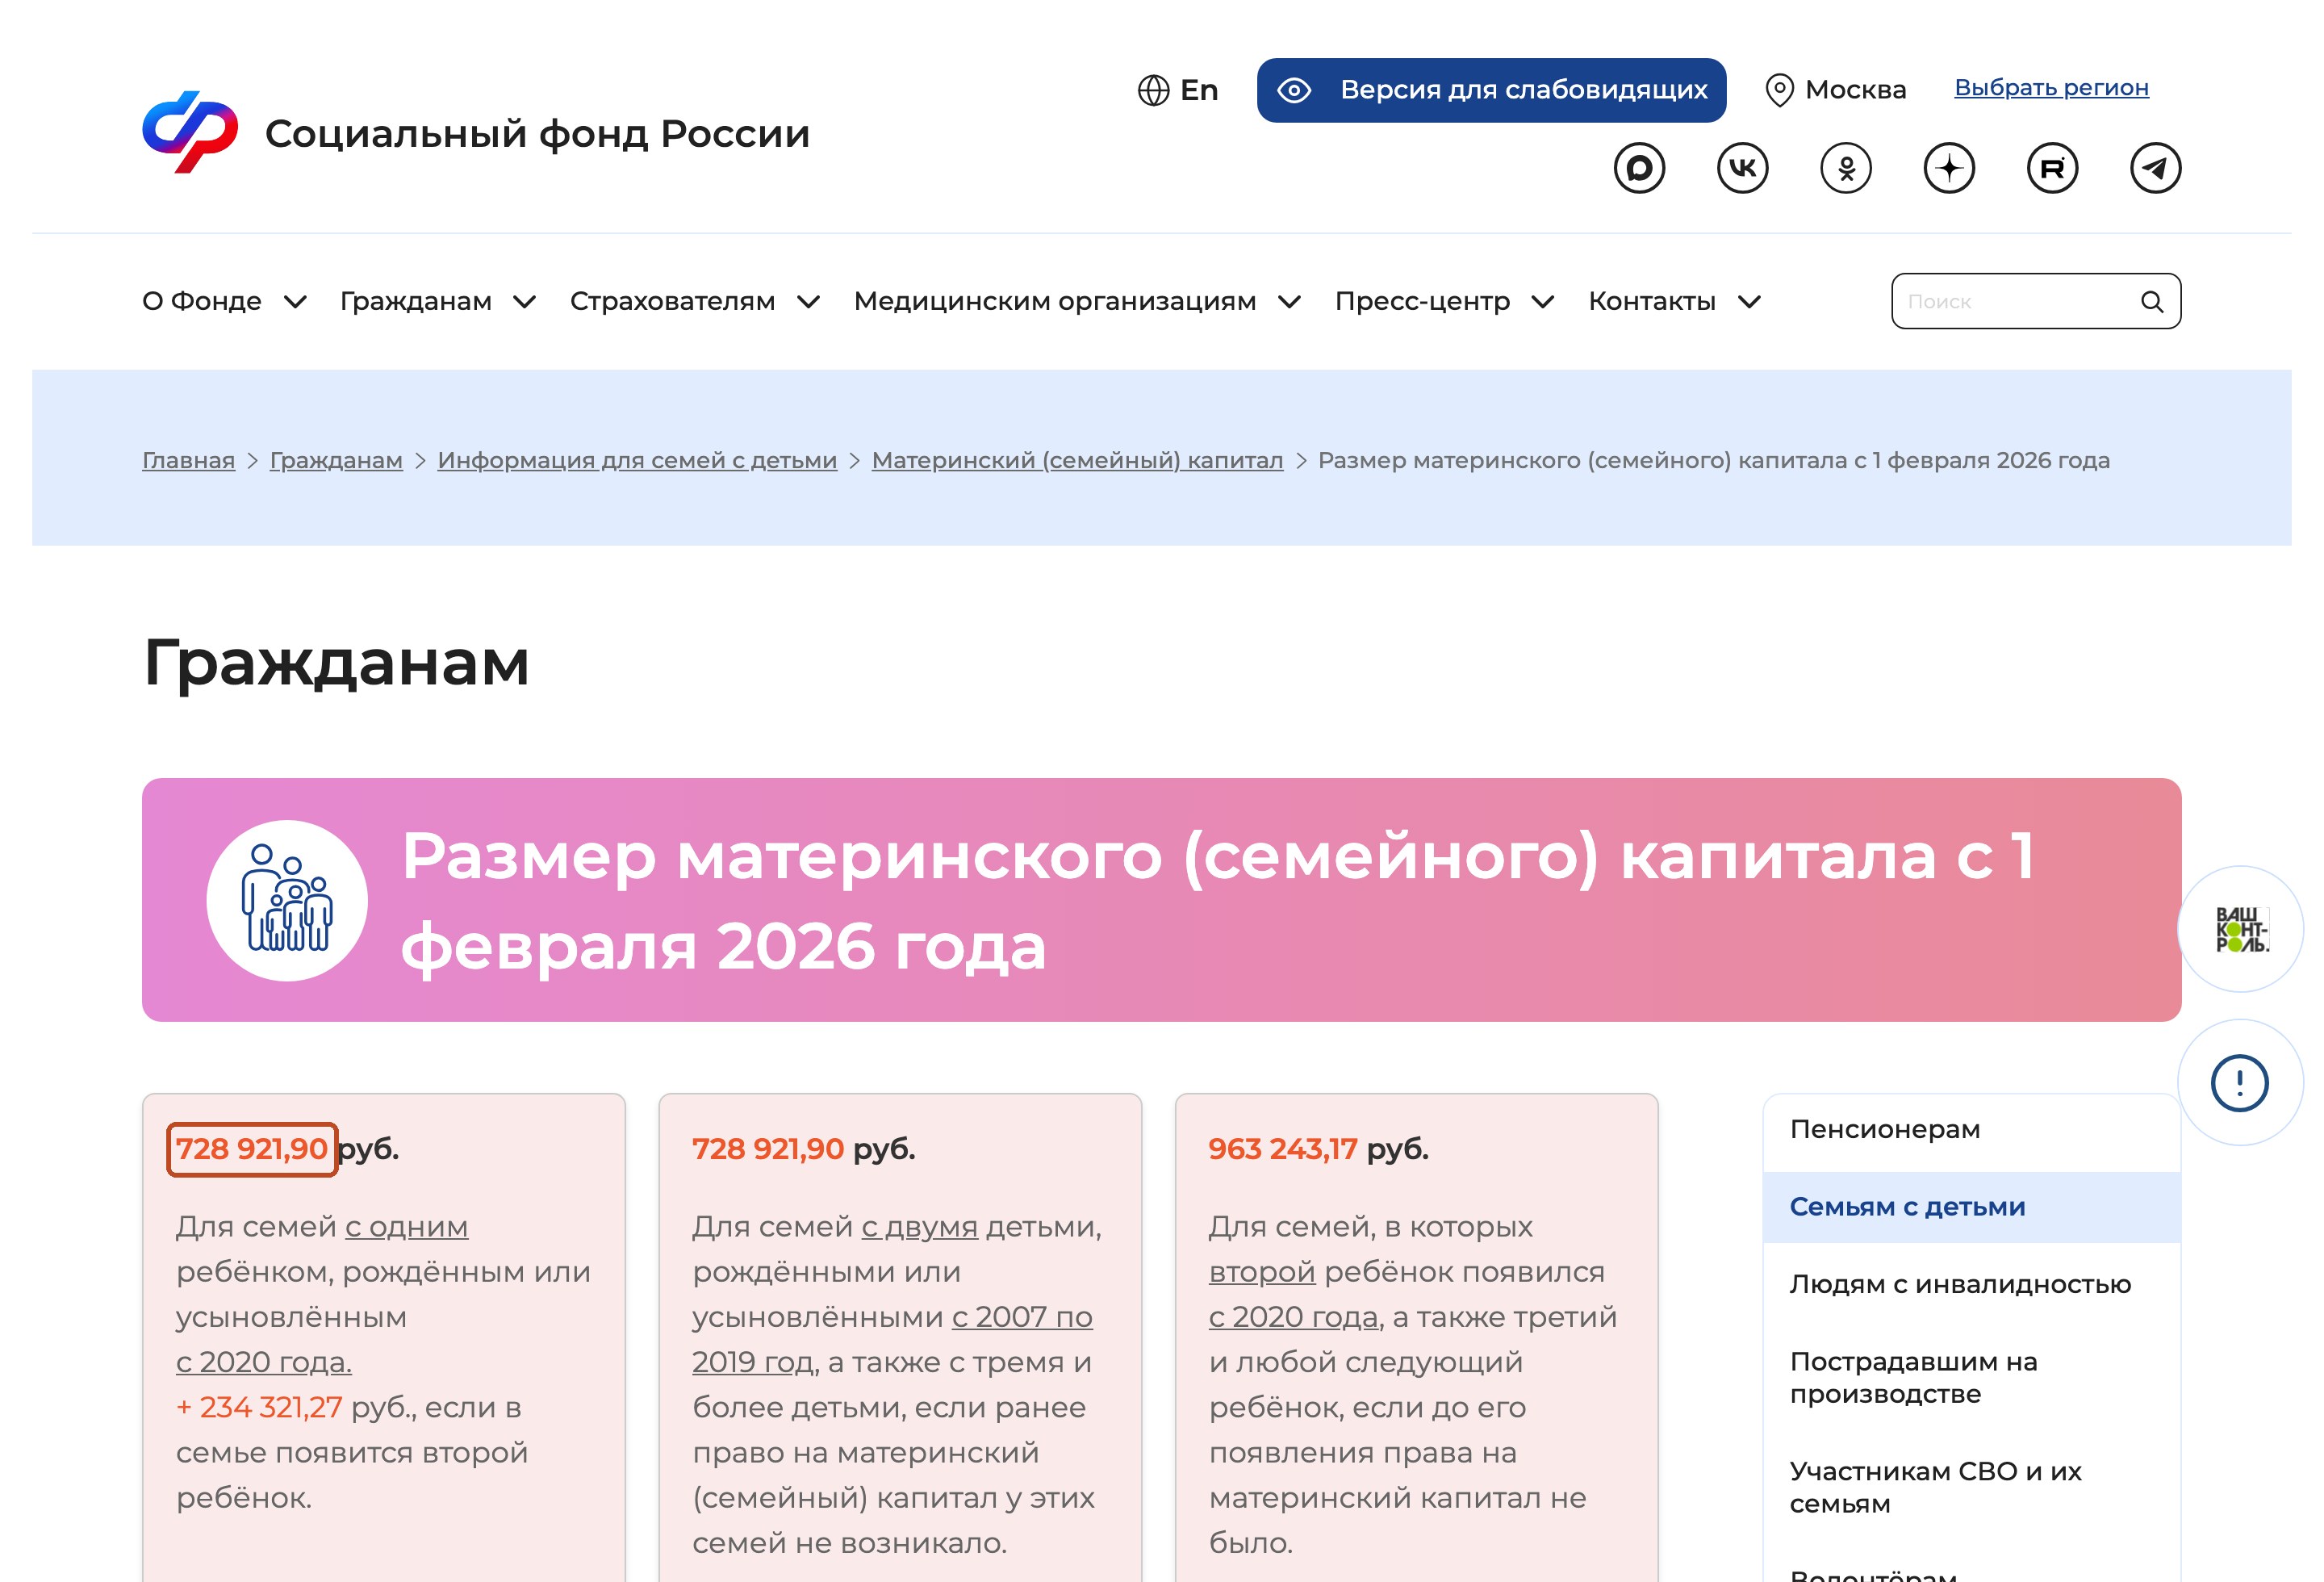Click the family icon in the pink banner
The height and width of the screenshot is (1582, 2324).
pos(287,900)
